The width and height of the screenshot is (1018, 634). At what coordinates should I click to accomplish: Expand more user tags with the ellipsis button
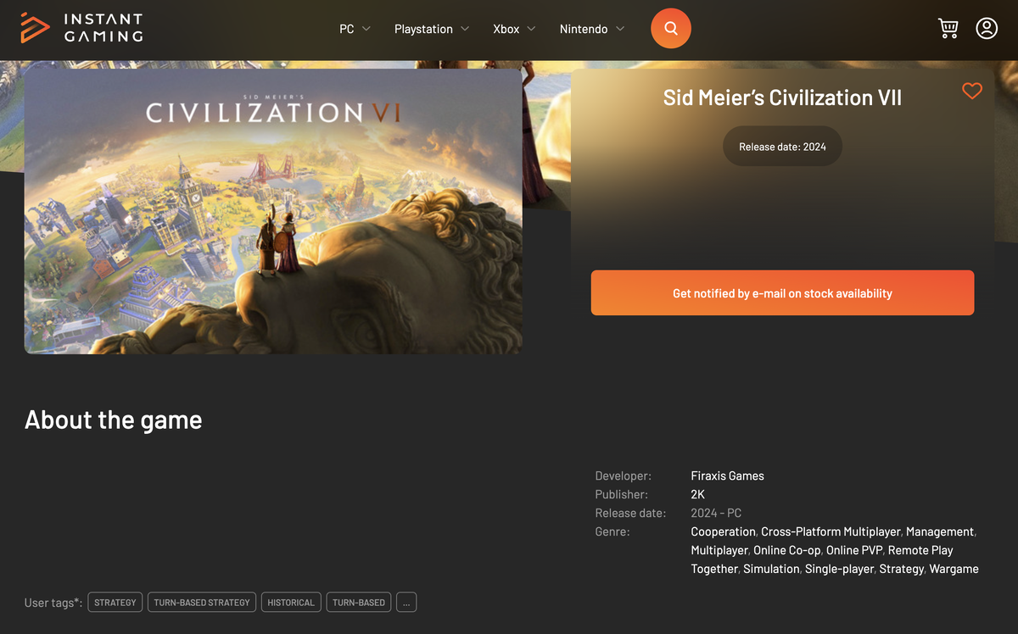pyautogui.click(x=406, y=603)
